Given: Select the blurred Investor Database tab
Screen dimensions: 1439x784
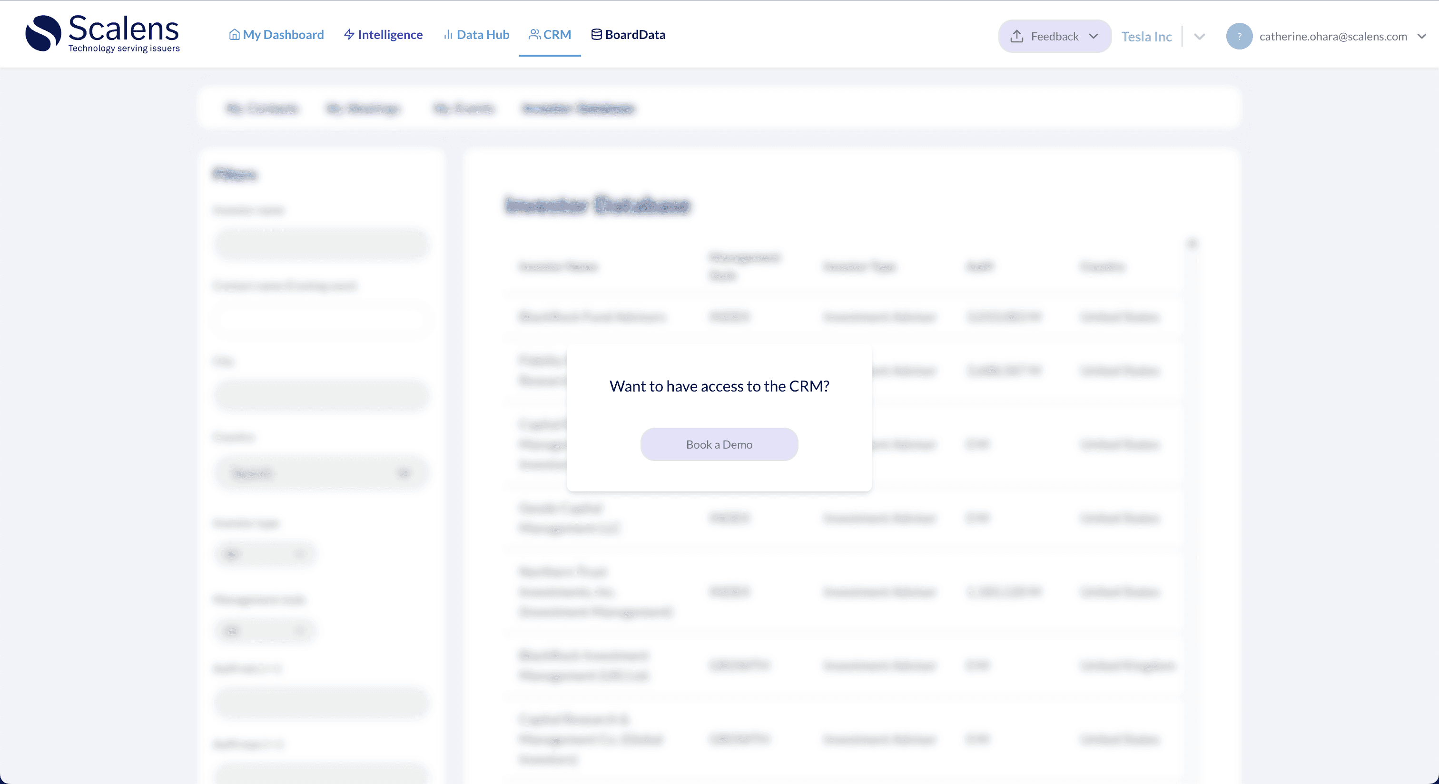Looking at the screenshot, I should [x=578, y=108].
